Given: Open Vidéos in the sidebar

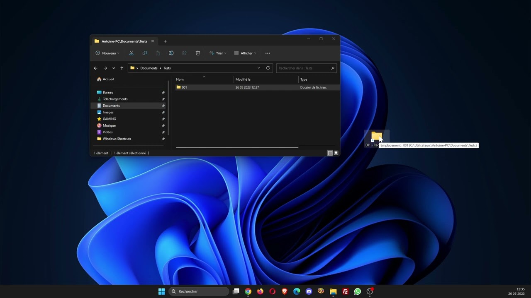Looking at the screenshot, I should point(108,132).
